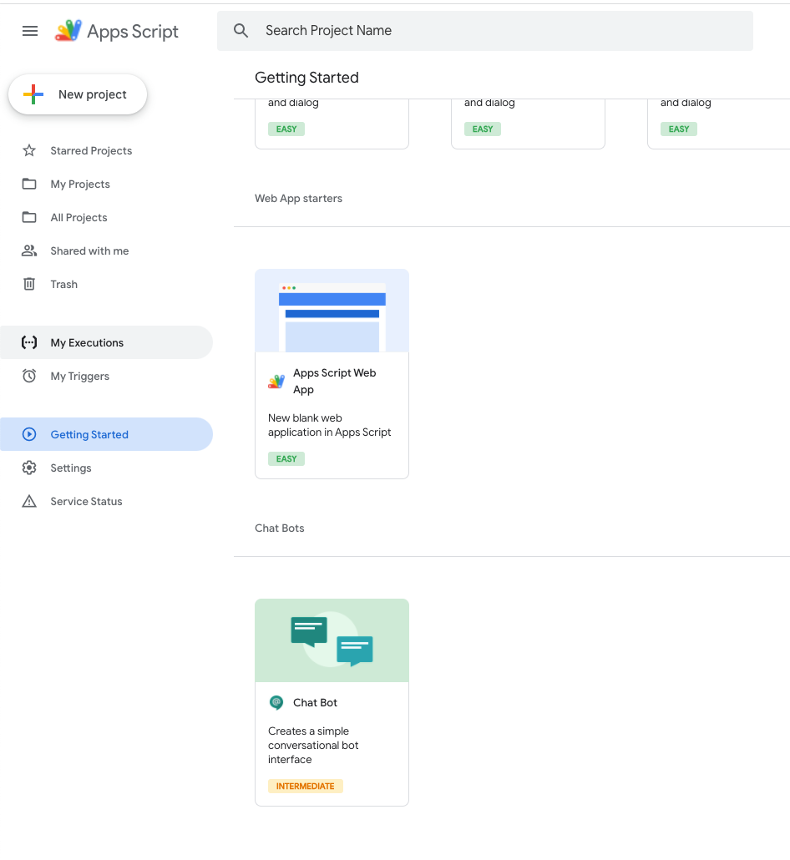Image resolution: width=790 pixels, height=860 pixels.
Task: Click the All Projects folder icon
Action: (x=29, y=217)
